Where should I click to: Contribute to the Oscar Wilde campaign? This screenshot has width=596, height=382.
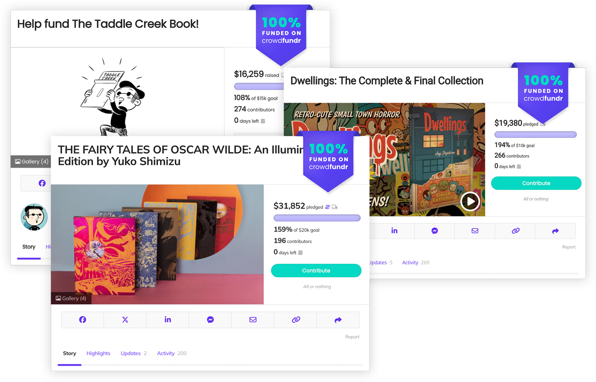coord(316,270)
